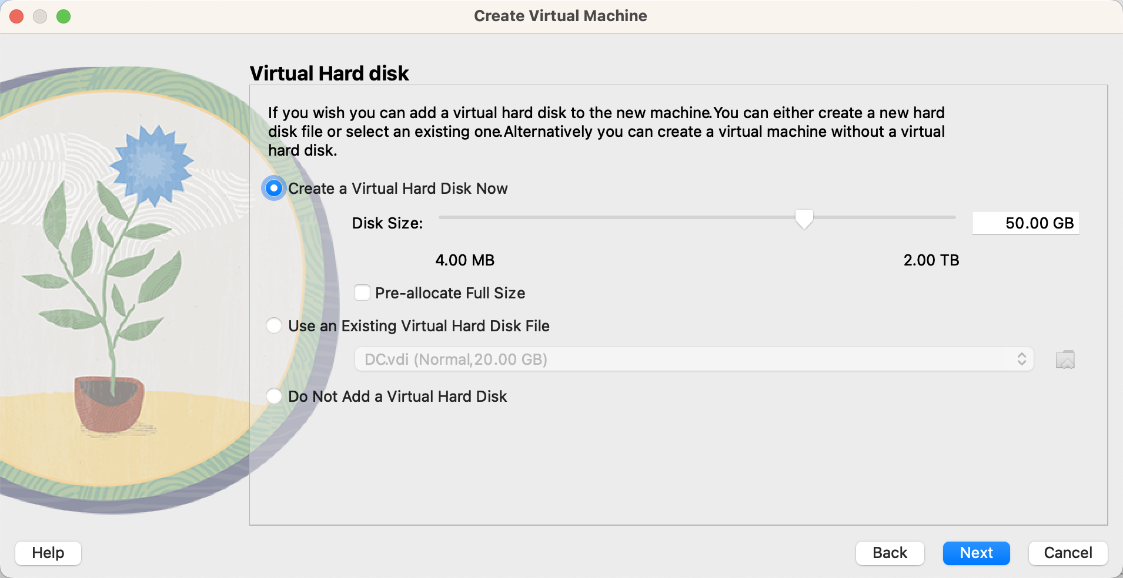Click the slider track near 4.00 MB minimum
Viewport: 1123px width, 578px height.
click(447, 217)
